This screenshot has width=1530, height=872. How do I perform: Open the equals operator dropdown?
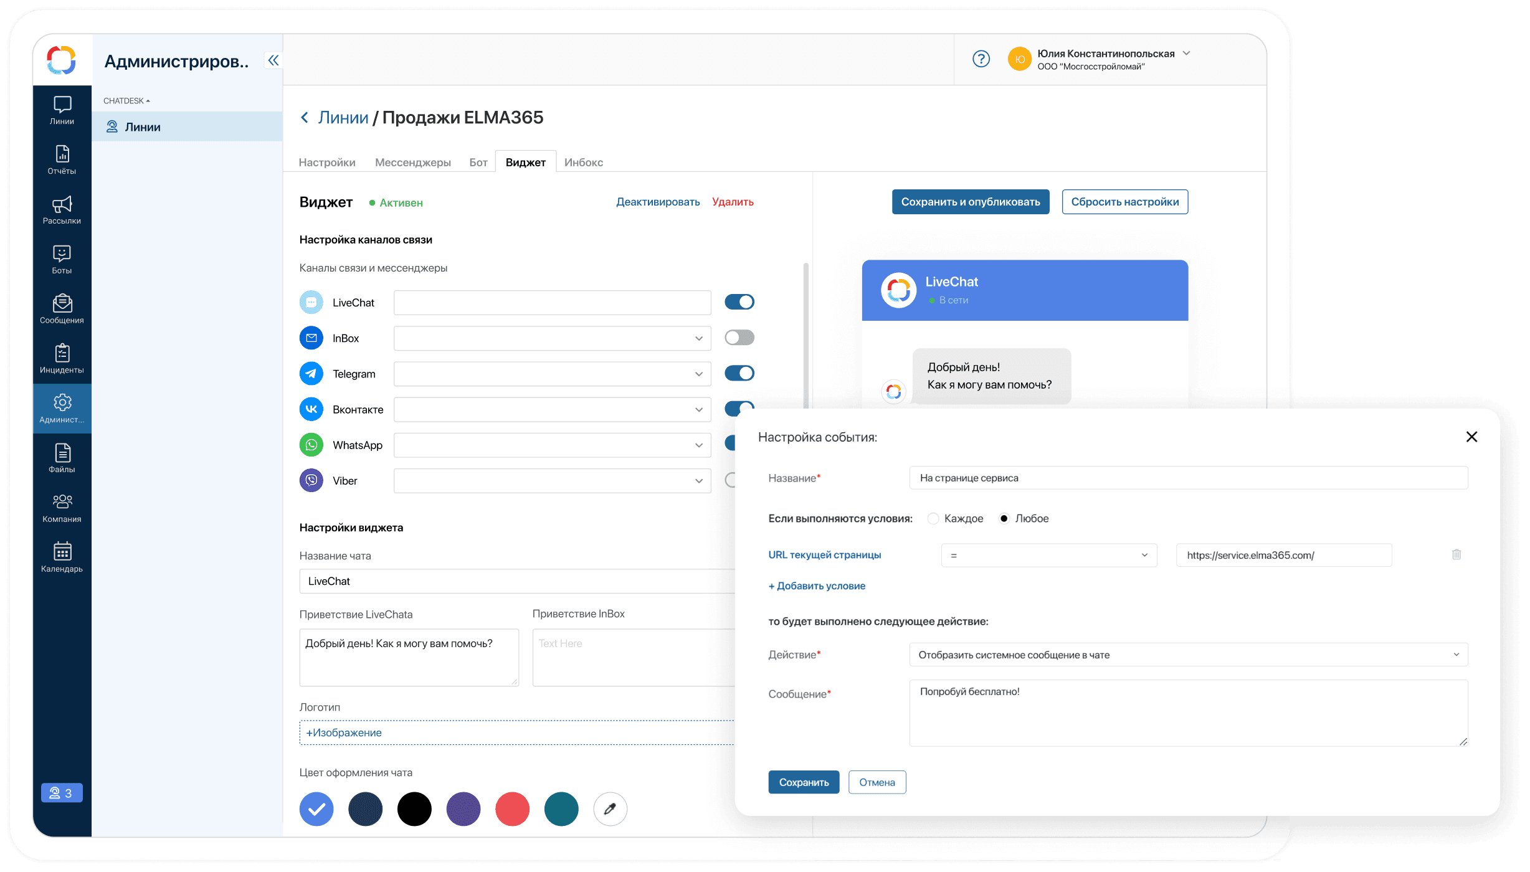1049,555
